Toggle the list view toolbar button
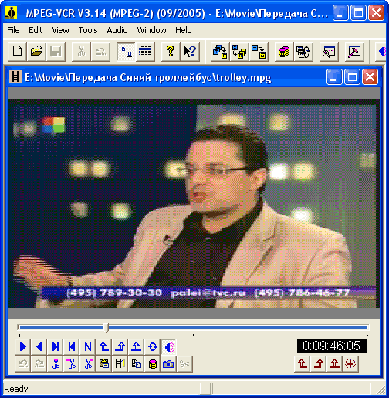Viewport: 389px width, 398px height. point(145,52)
